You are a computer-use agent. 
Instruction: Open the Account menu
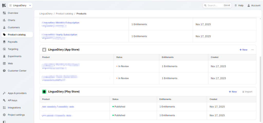253,5
